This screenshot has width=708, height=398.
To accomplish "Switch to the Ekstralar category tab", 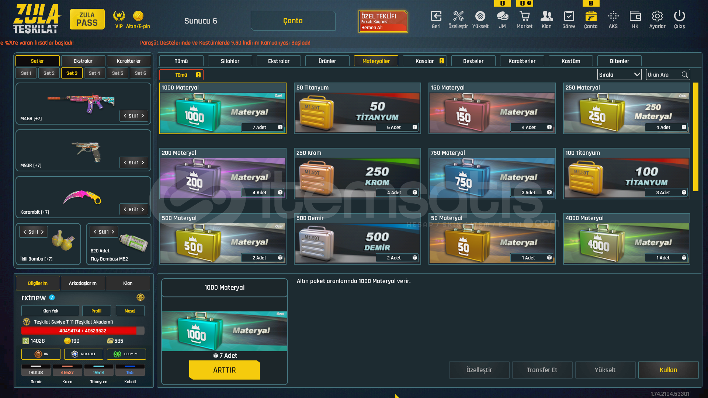I will (279, 61).
